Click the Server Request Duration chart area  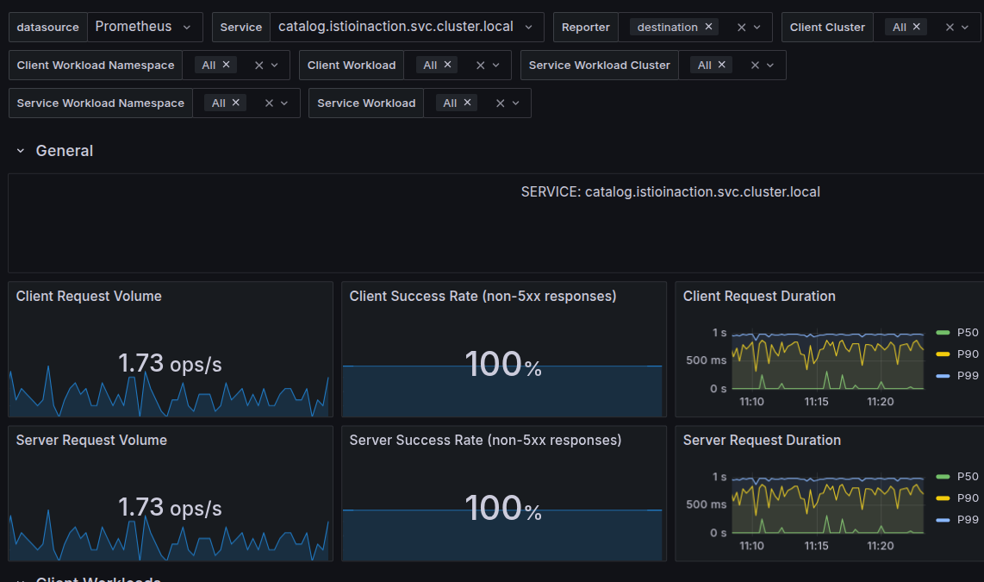tap(828, 504)
